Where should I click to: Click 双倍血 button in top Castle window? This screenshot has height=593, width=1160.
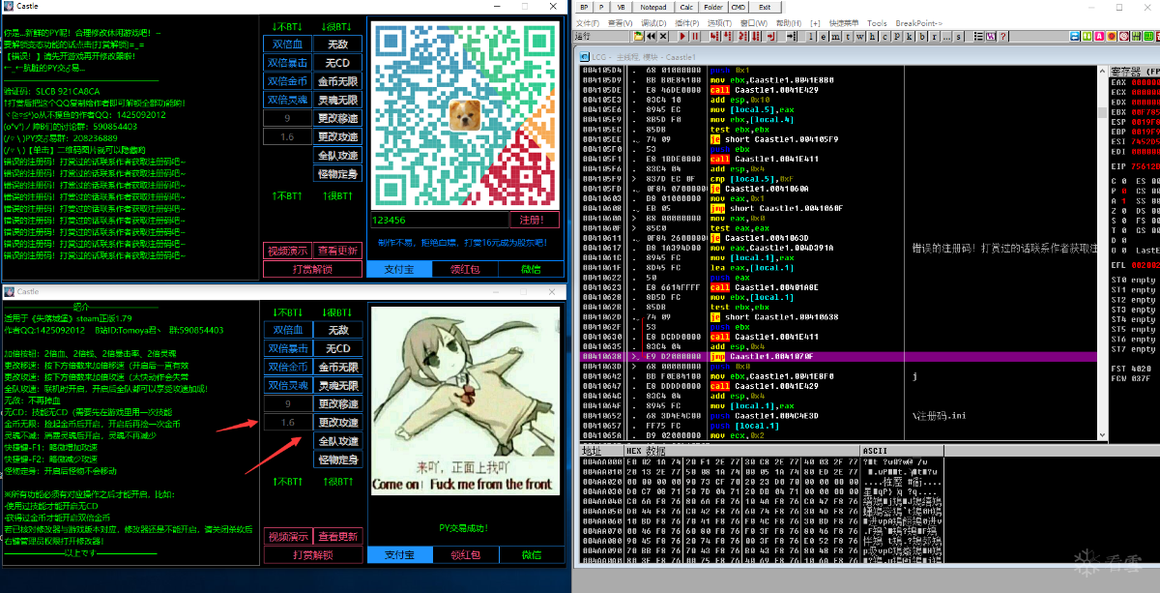pos(287,44)
